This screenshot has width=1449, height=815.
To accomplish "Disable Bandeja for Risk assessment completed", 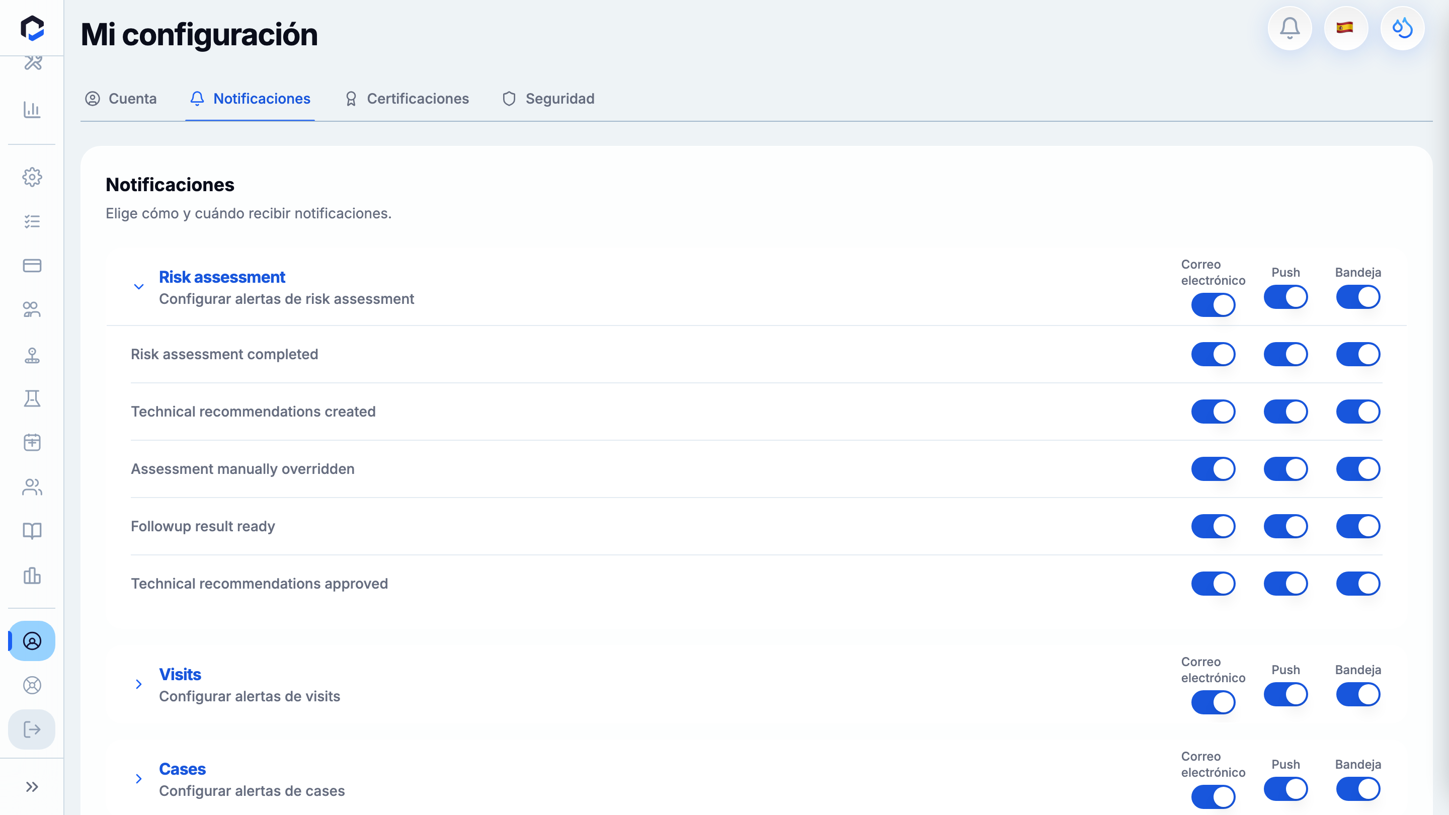I will pos(1358,354).
